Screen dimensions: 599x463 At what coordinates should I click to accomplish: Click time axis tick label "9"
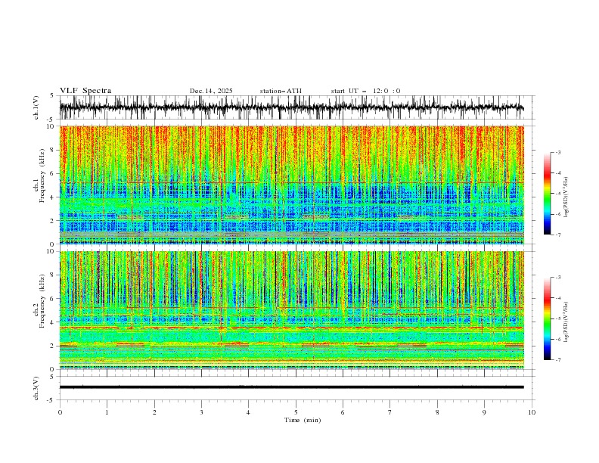(x=484, y=412)
